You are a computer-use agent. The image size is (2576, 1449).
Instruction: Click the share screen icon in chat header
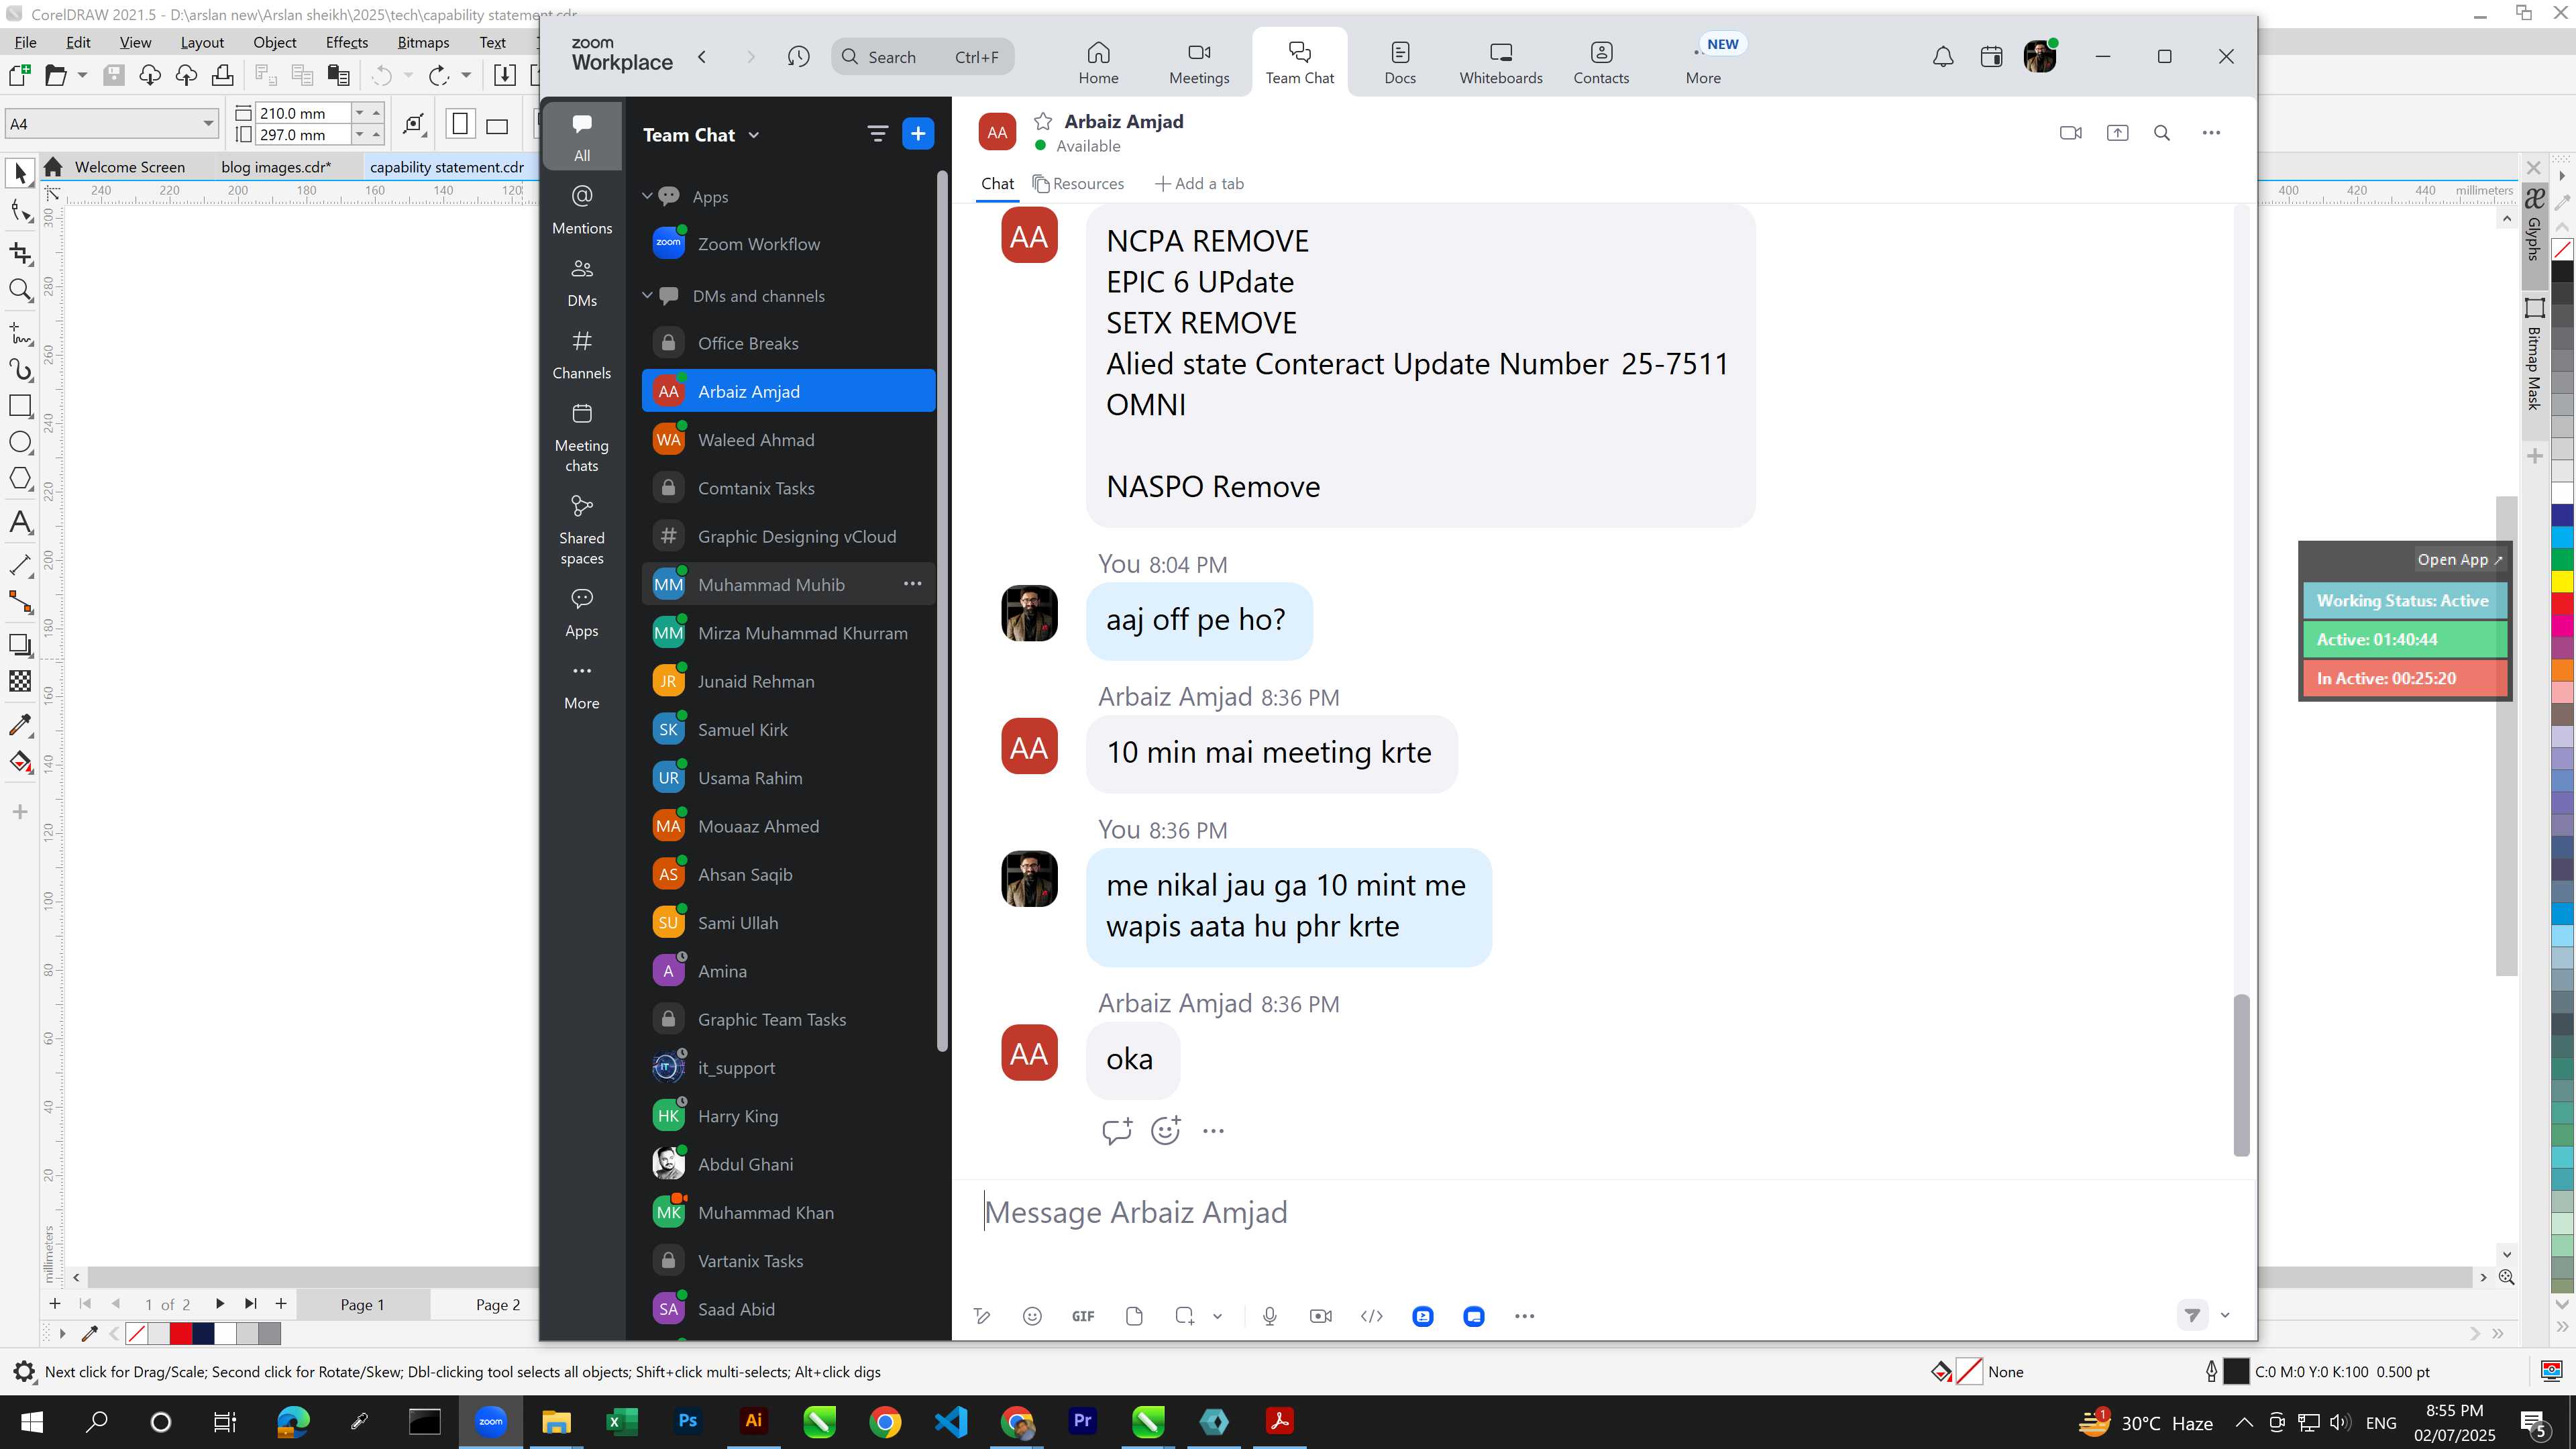(x=2117, y=133)
